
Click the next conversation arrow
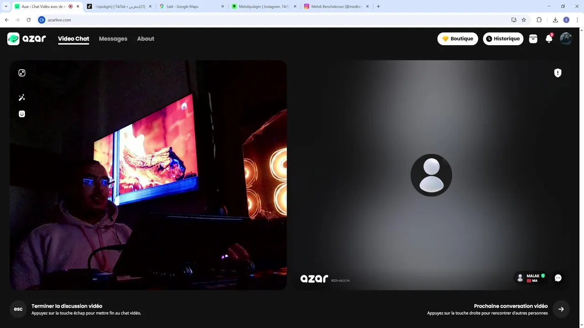pos(561,309)
